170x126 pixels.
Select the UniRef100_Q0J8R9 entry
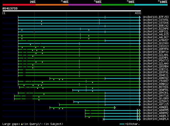[156, 99]
